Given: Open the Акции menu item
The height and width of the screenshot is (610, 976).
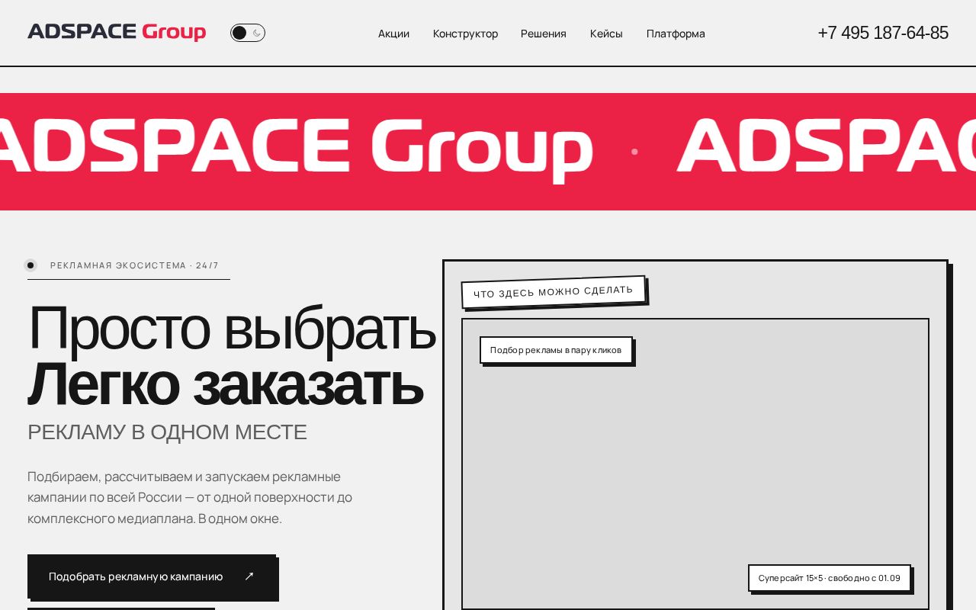Looking at the screenshot, I should (393, 34).
